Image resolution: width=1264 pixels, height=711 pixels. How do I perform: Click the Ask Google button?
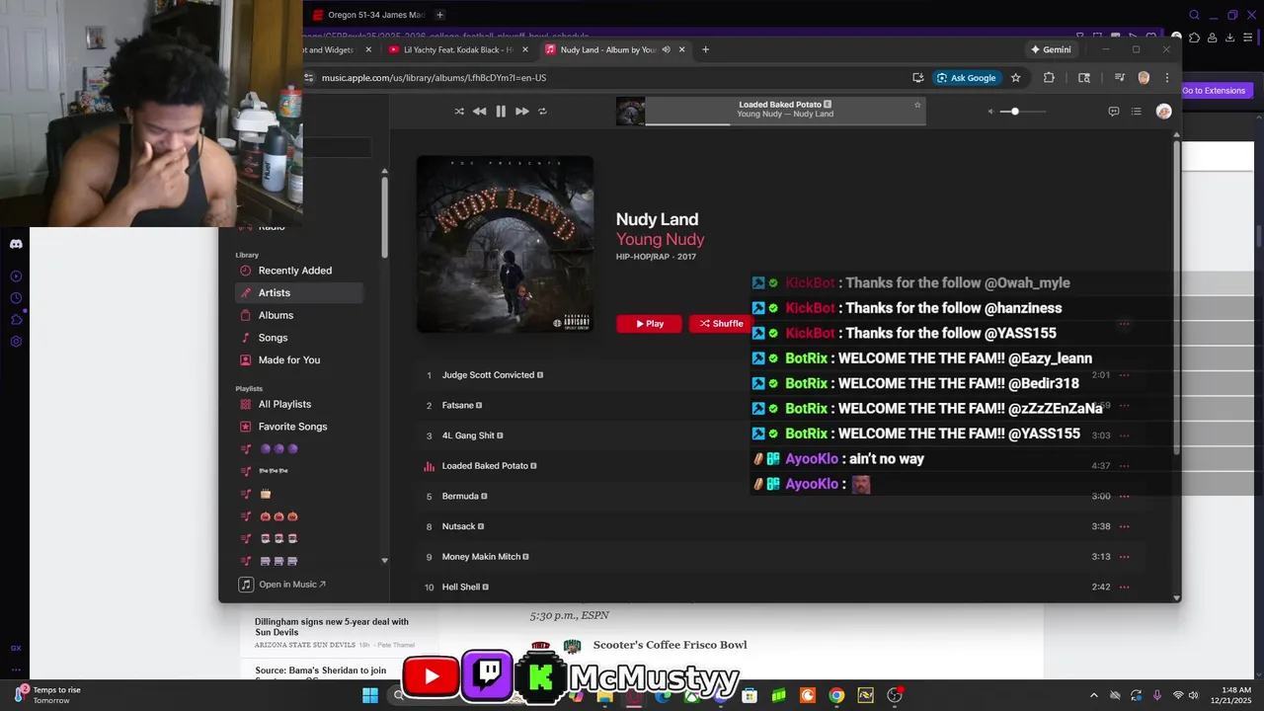pos(966,78)
